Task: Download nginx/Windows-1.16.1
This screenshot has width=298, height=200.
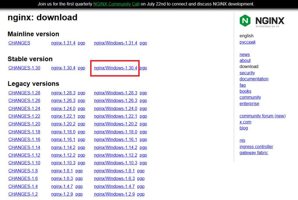Action: tap(115, 140)
